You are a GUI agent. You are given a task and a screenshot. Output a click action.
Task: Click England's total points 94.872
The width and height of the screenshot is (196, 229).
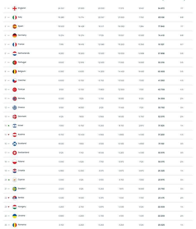coord(161,8)
